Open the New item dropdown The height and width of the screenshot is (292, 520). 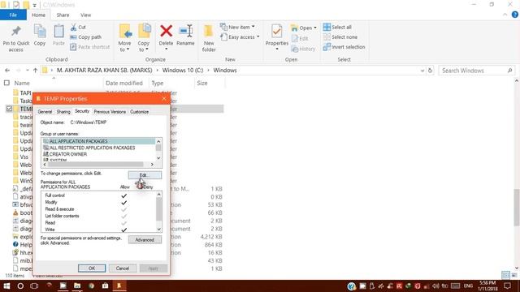(x=237, y=27)
